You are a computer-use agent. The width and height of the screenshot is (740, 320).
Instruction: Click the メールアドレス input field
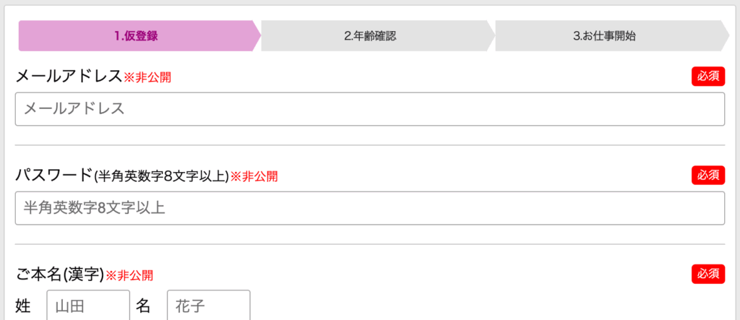(370, 109)
